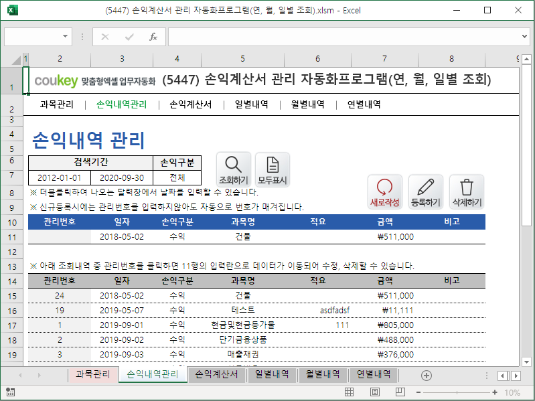Click 일별내역 link in top navigation
The height and width of the screenshot is (401, 535).
click(252, 104)
